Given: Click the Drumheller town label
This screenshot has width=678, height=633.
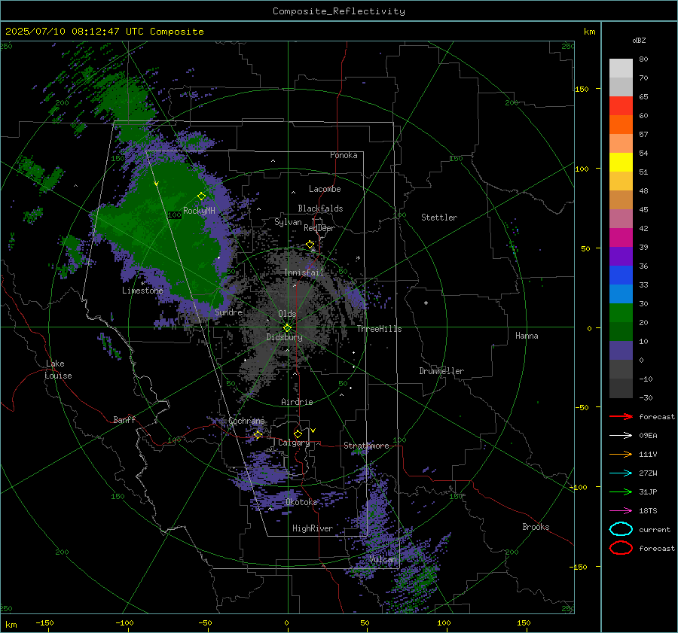Looking at the screenshot, I should click(x=441, y=371).
